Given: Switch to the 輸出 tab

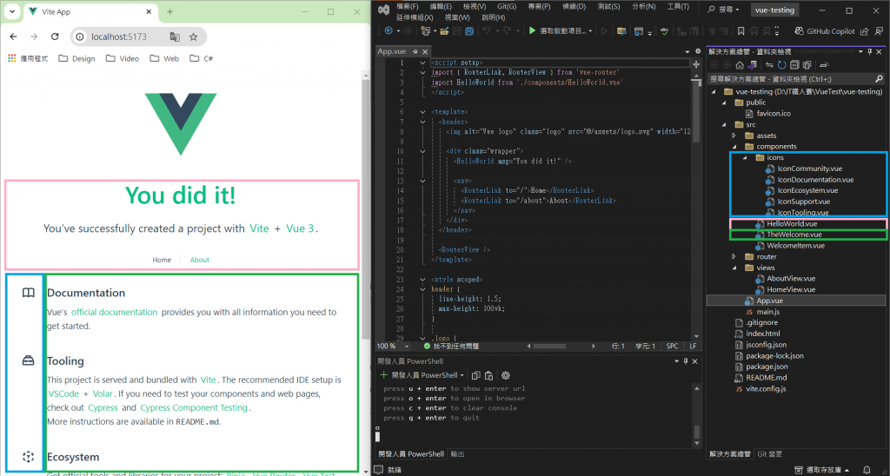Looking at the screenshot, I should pyautogui.click(x=457, y=454).
